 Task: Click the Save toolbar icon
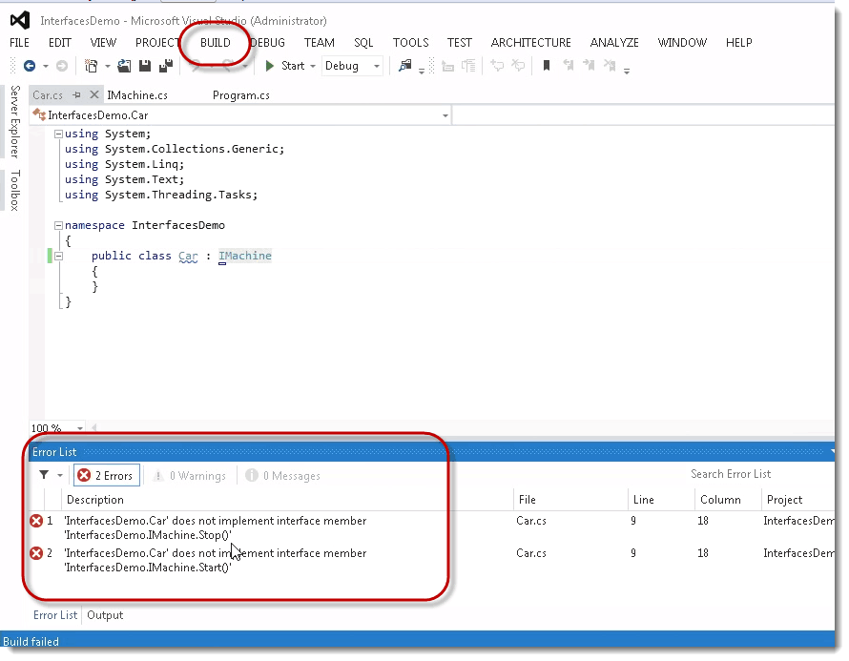tap(145, 66)
